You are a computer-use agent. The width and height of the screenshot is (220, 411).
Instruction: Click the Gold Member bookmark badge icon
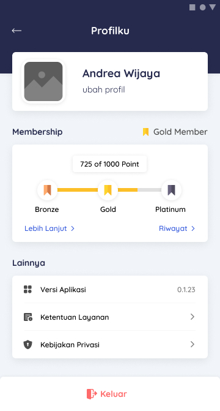(145, 132)
